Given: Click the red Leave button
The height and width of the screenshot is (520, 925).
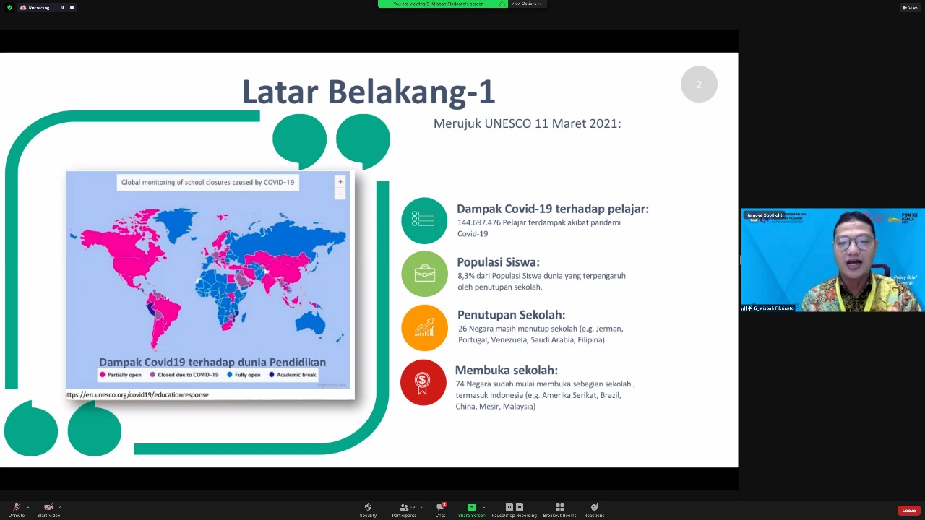Looking at the screenshot, I should (x=908, y=511).
